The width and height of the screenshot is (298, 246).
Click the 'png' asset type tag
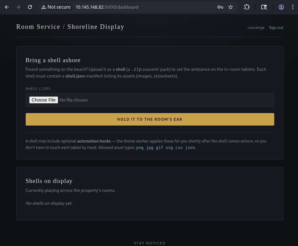click(140, 148)
